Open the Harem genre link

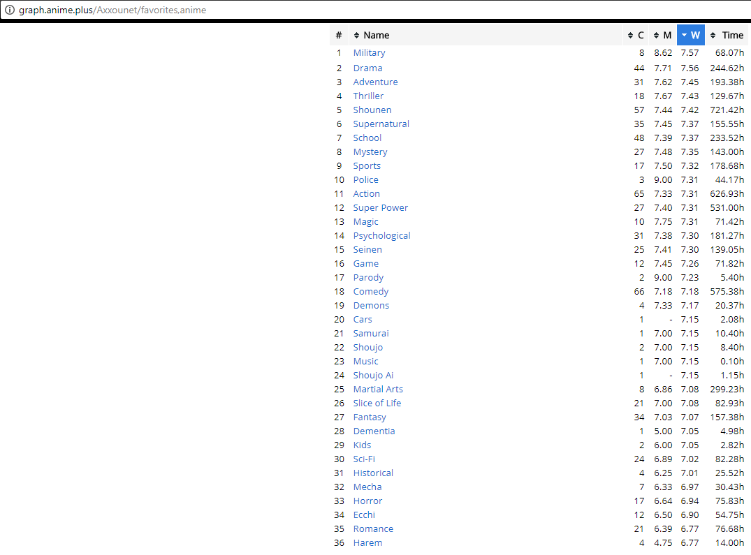[x=367, y=542]
